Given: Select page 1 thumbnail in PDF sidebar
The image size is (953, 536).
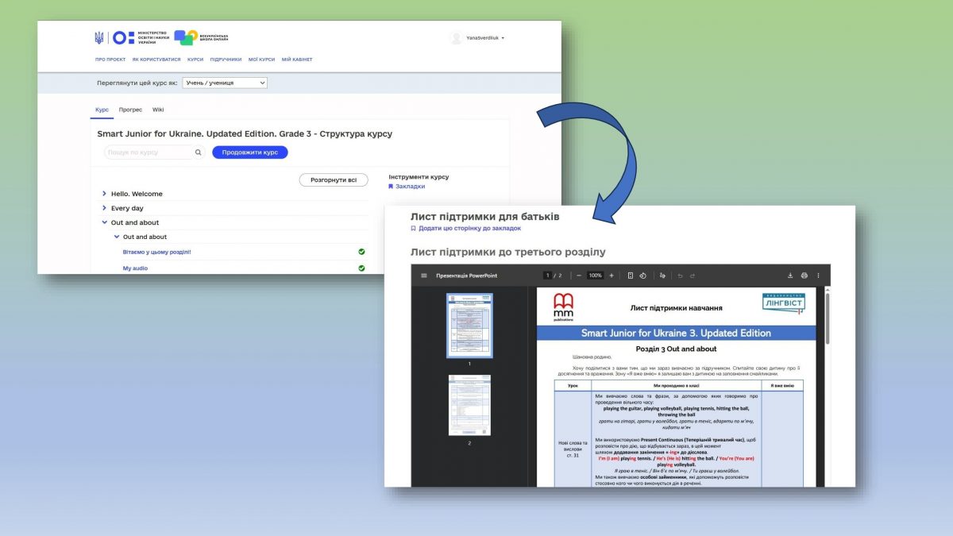Looking at the screenshot, I should point(469,326).
